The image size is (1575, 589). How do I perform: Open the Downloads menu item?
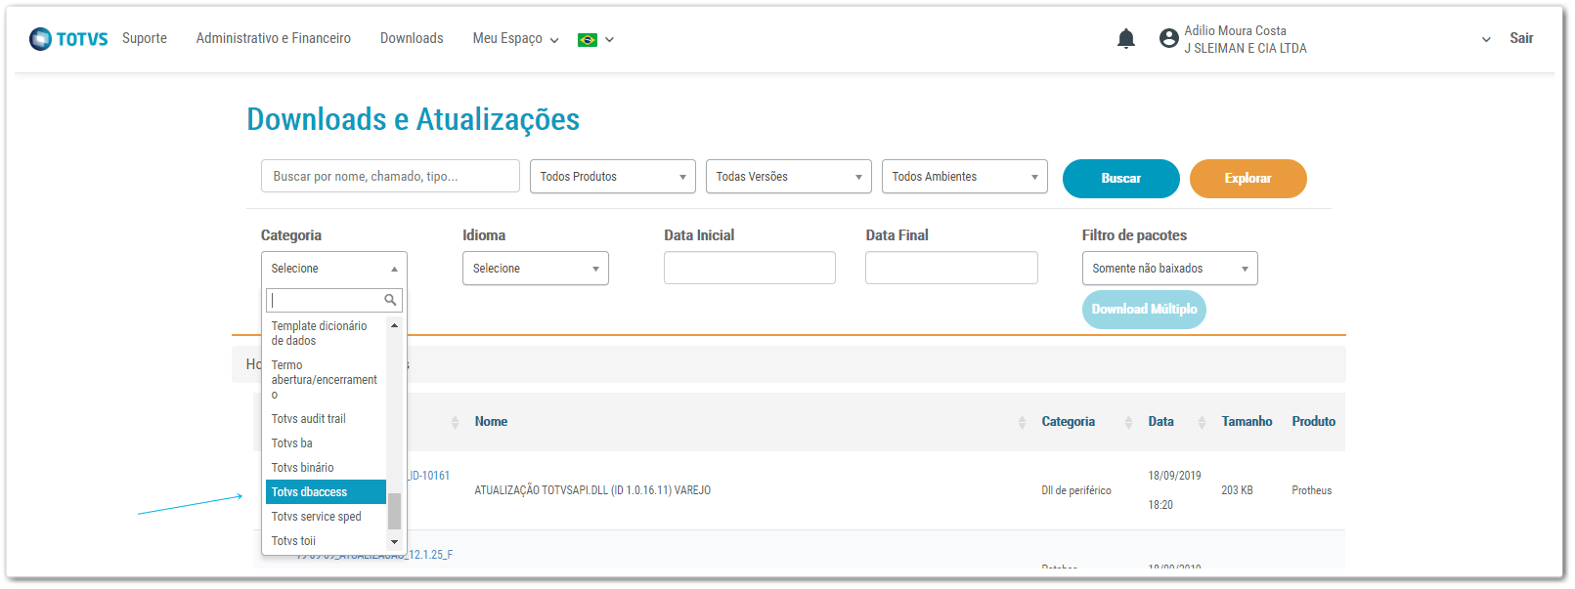(412, 38)
